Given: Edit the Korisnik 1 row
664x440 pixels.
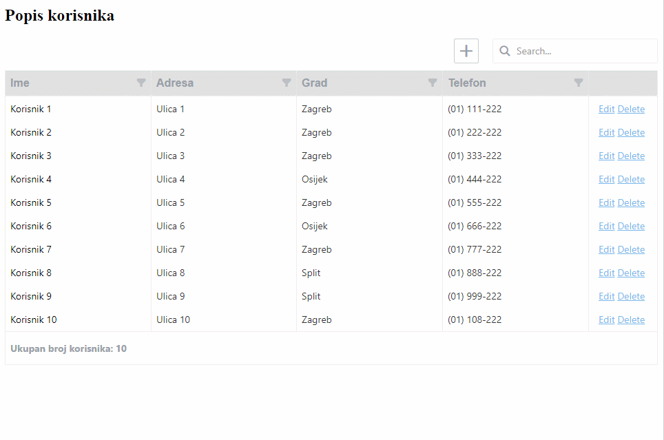Looking at the screenshot, I should 606,109.
